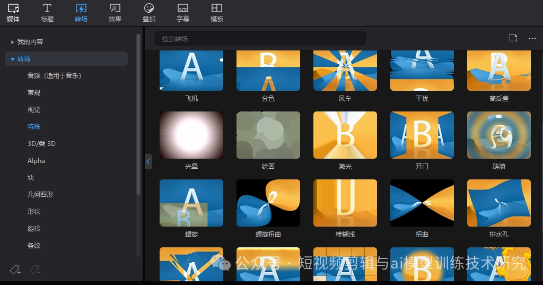Select the 音频 (适用于音乐) category
Image resolution: width=543 pixels, height=285 pixels.
click(x=55, y=75)
